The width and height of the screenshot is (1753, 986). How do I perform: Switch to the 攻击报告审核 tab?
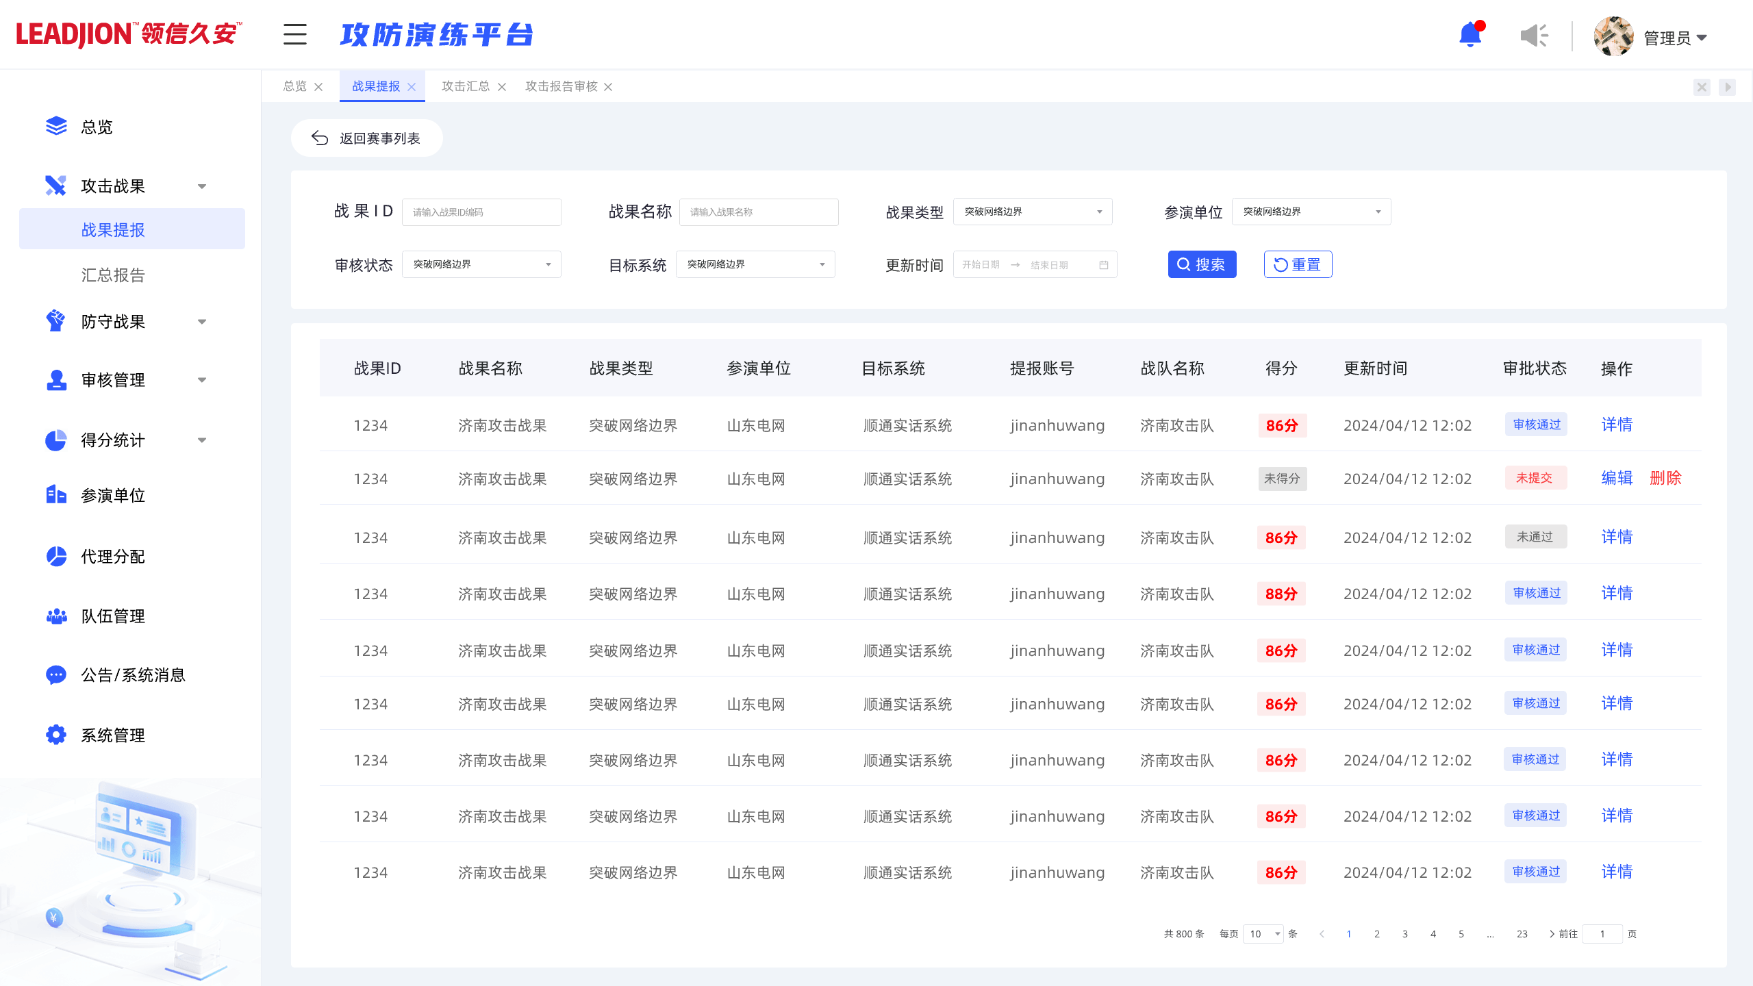click(562, 86)
